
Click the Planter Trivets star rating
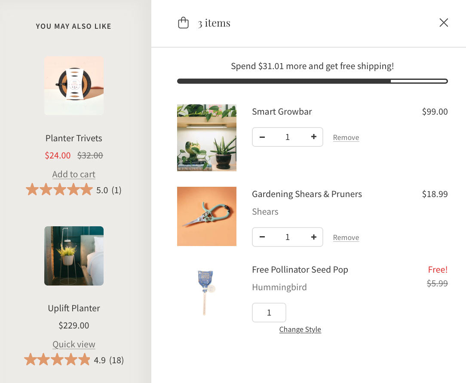click(x=59, y=190)
